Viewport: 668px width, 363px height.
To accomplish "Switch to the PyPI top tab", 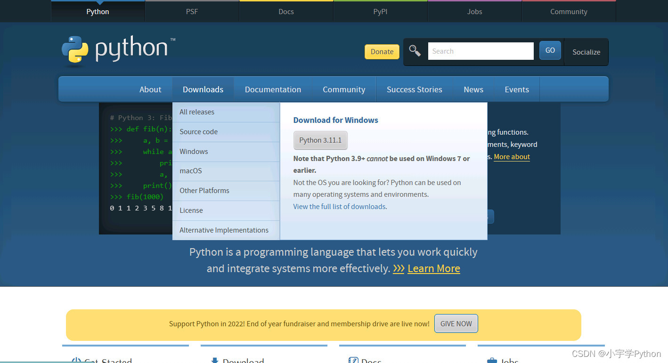I will click(x=381, y=11).
